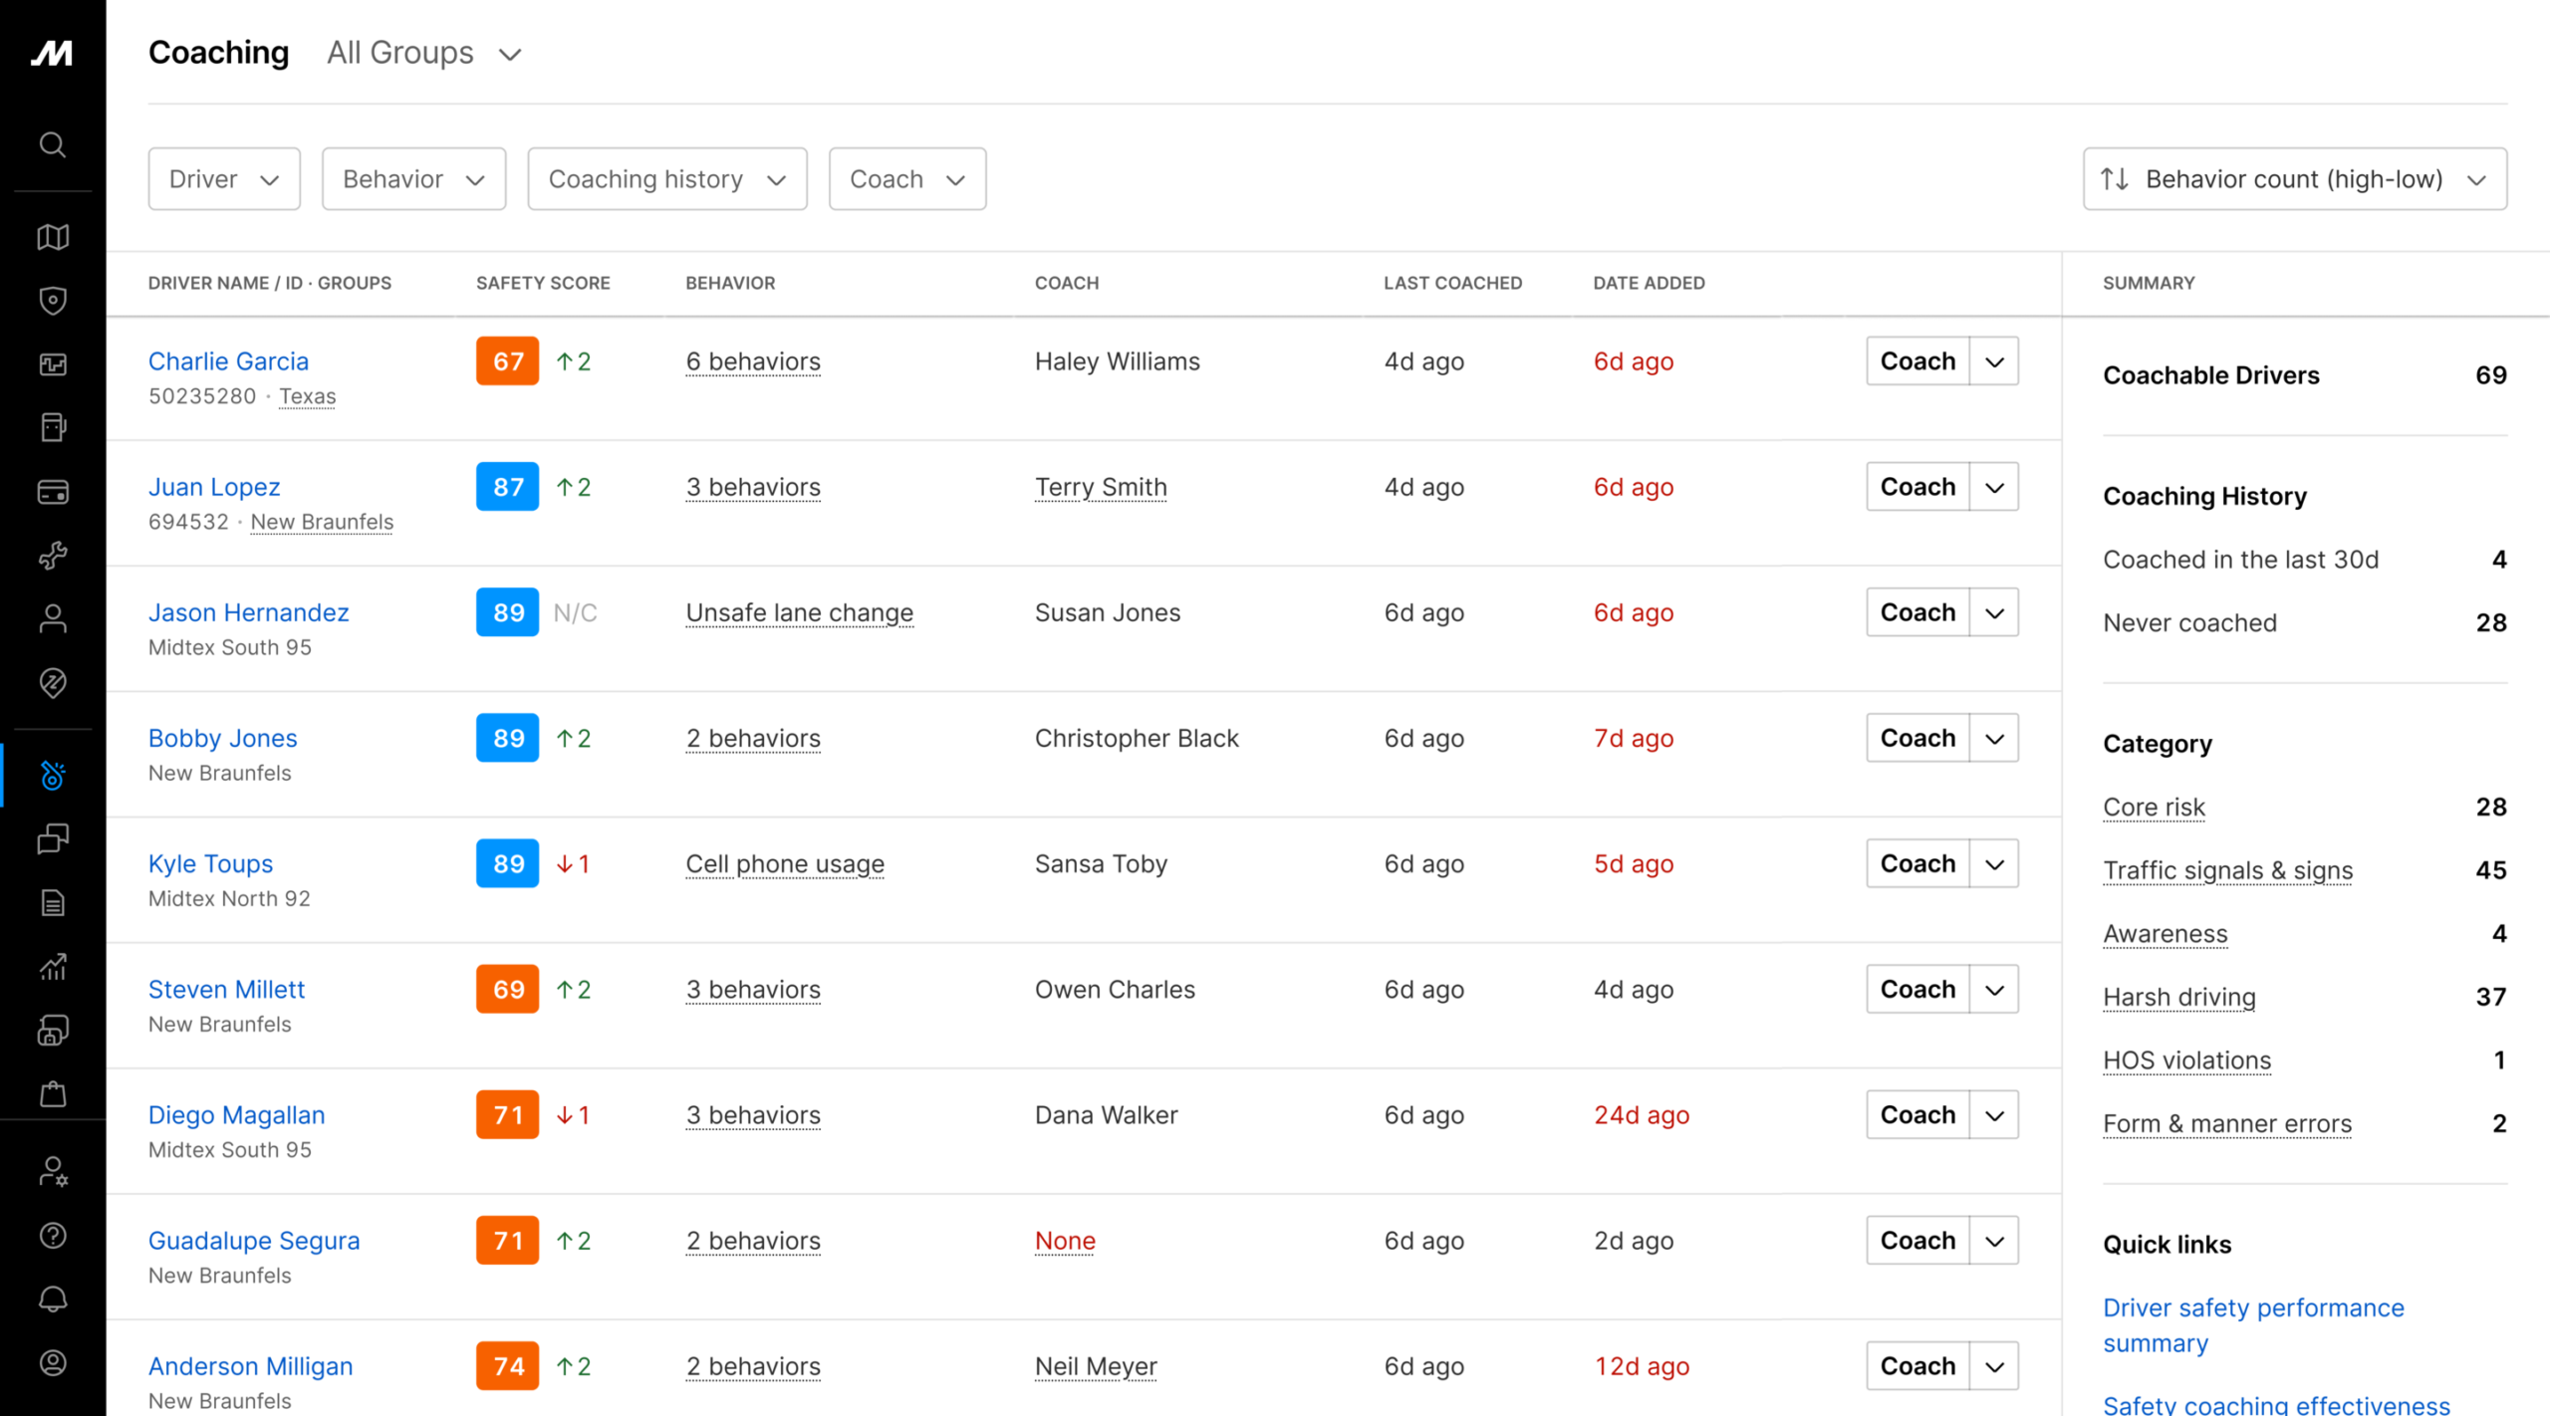The height and width of the screenshot is (1416, 2550).
Task: Open the Coaching history filter dropdown
Action: tap(666, 179)
